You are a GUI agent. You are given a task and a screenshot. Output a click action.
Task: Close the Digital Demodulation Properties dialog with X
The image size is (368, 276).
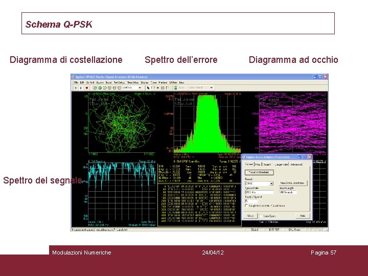point(310,157)
